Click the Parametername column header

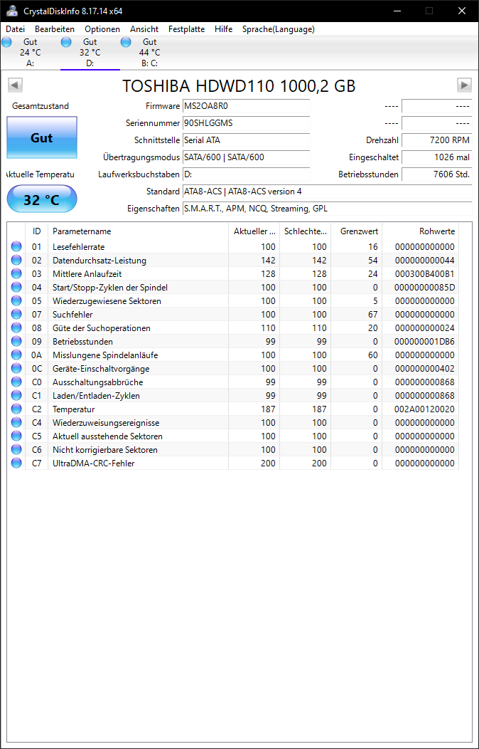(x=138, y=231)
